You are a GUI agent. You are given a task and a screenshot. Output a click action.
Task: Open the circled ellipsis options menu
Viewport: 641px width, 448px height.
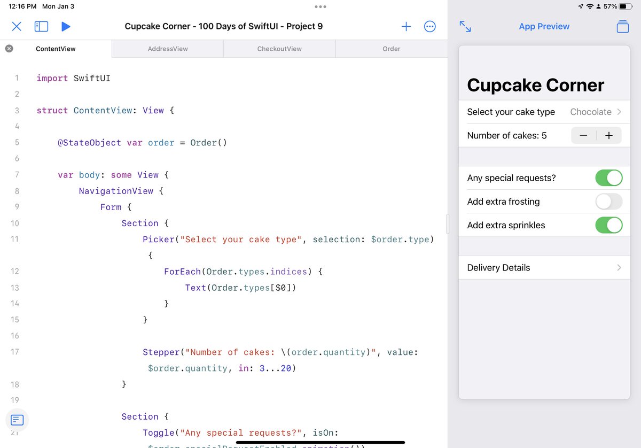pos(430,26)
